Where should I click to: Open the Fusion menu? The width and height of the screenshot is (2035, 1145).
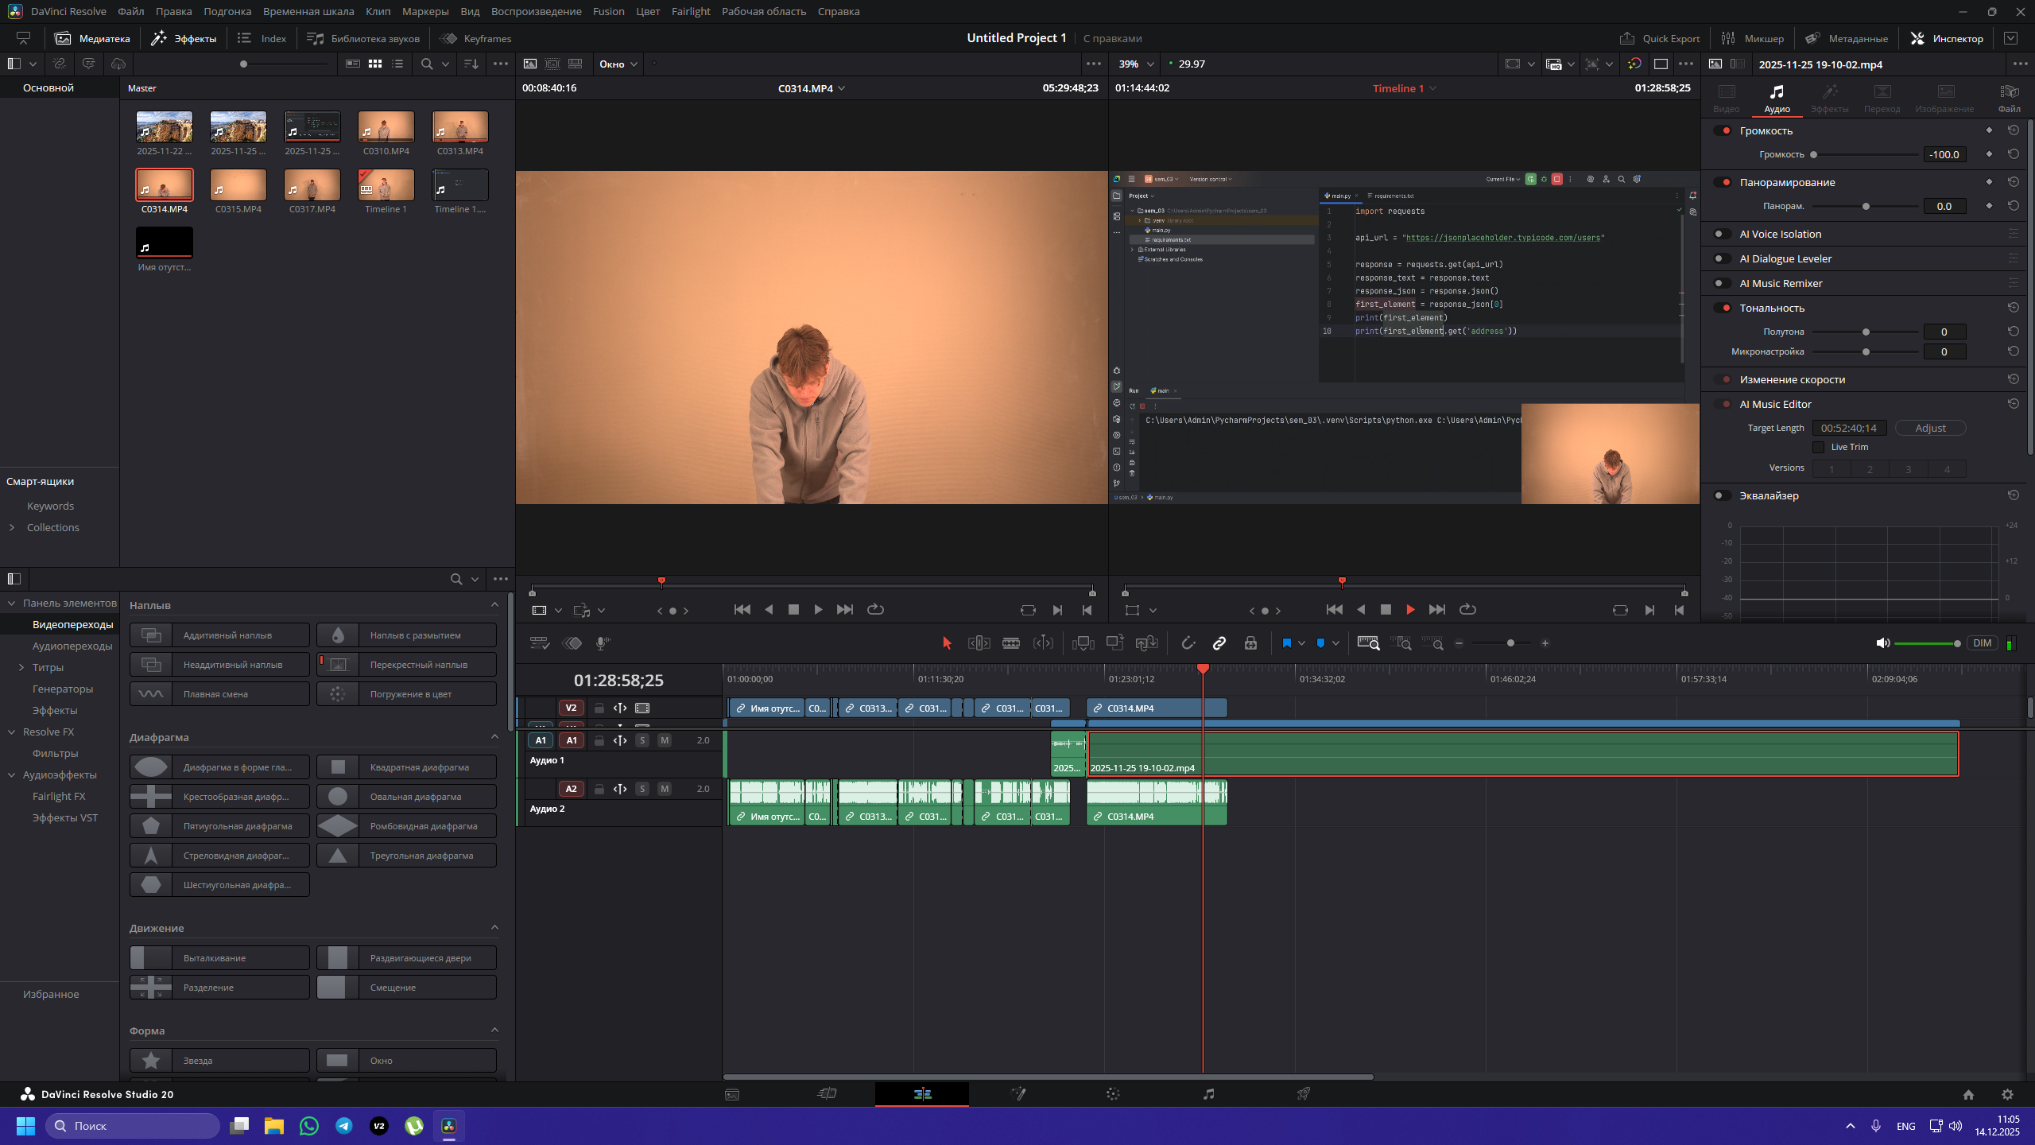(x=608, y=11)
